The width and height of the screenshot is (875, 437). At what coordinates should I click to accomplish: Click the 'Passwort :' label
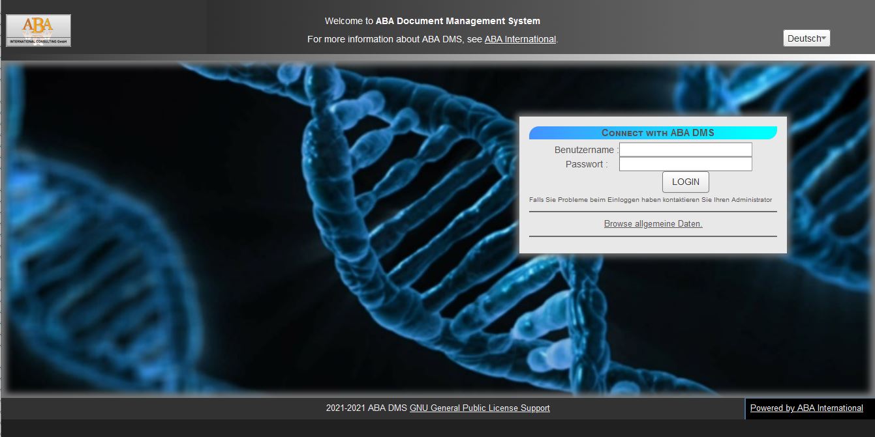click(x=587, y=164)
